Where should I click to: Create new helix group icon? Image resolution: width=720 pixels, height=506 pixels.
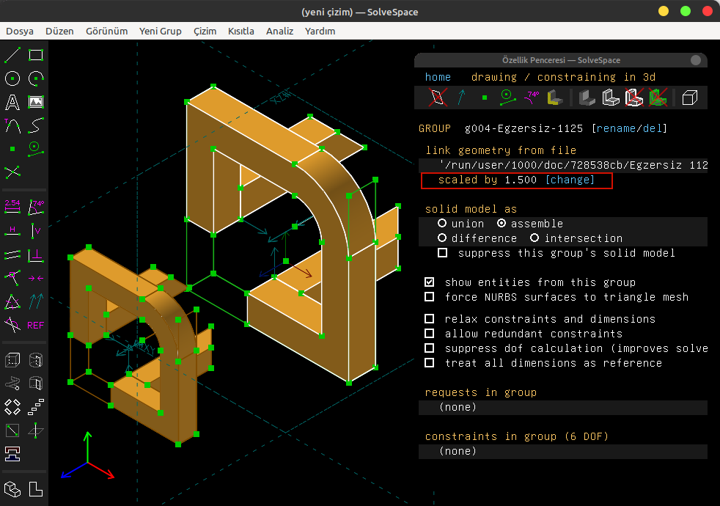12,384
